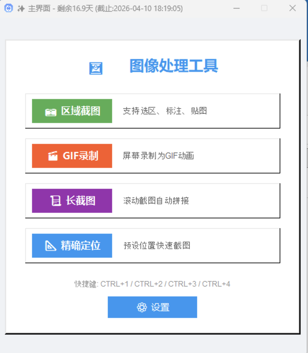Minimize the 主界面 window
Viewport: 308px width, 353px height.
point(237,8)
